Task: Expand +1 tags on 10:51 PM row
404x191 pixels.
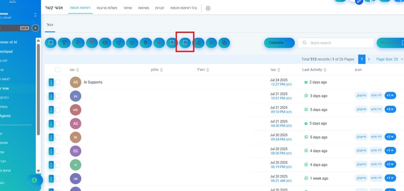Action: (390, 96)
